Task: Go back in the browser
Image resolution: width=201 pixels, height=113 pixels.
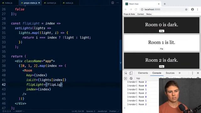Action: [x=126, y=9]
